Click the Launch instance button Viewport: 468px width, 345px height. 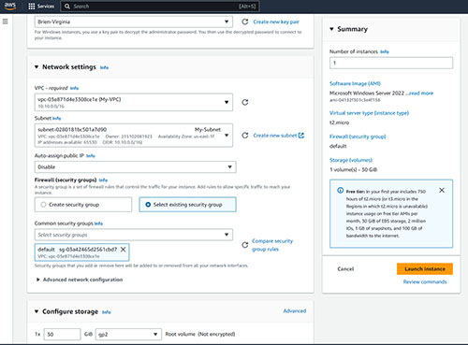point(425,269)
